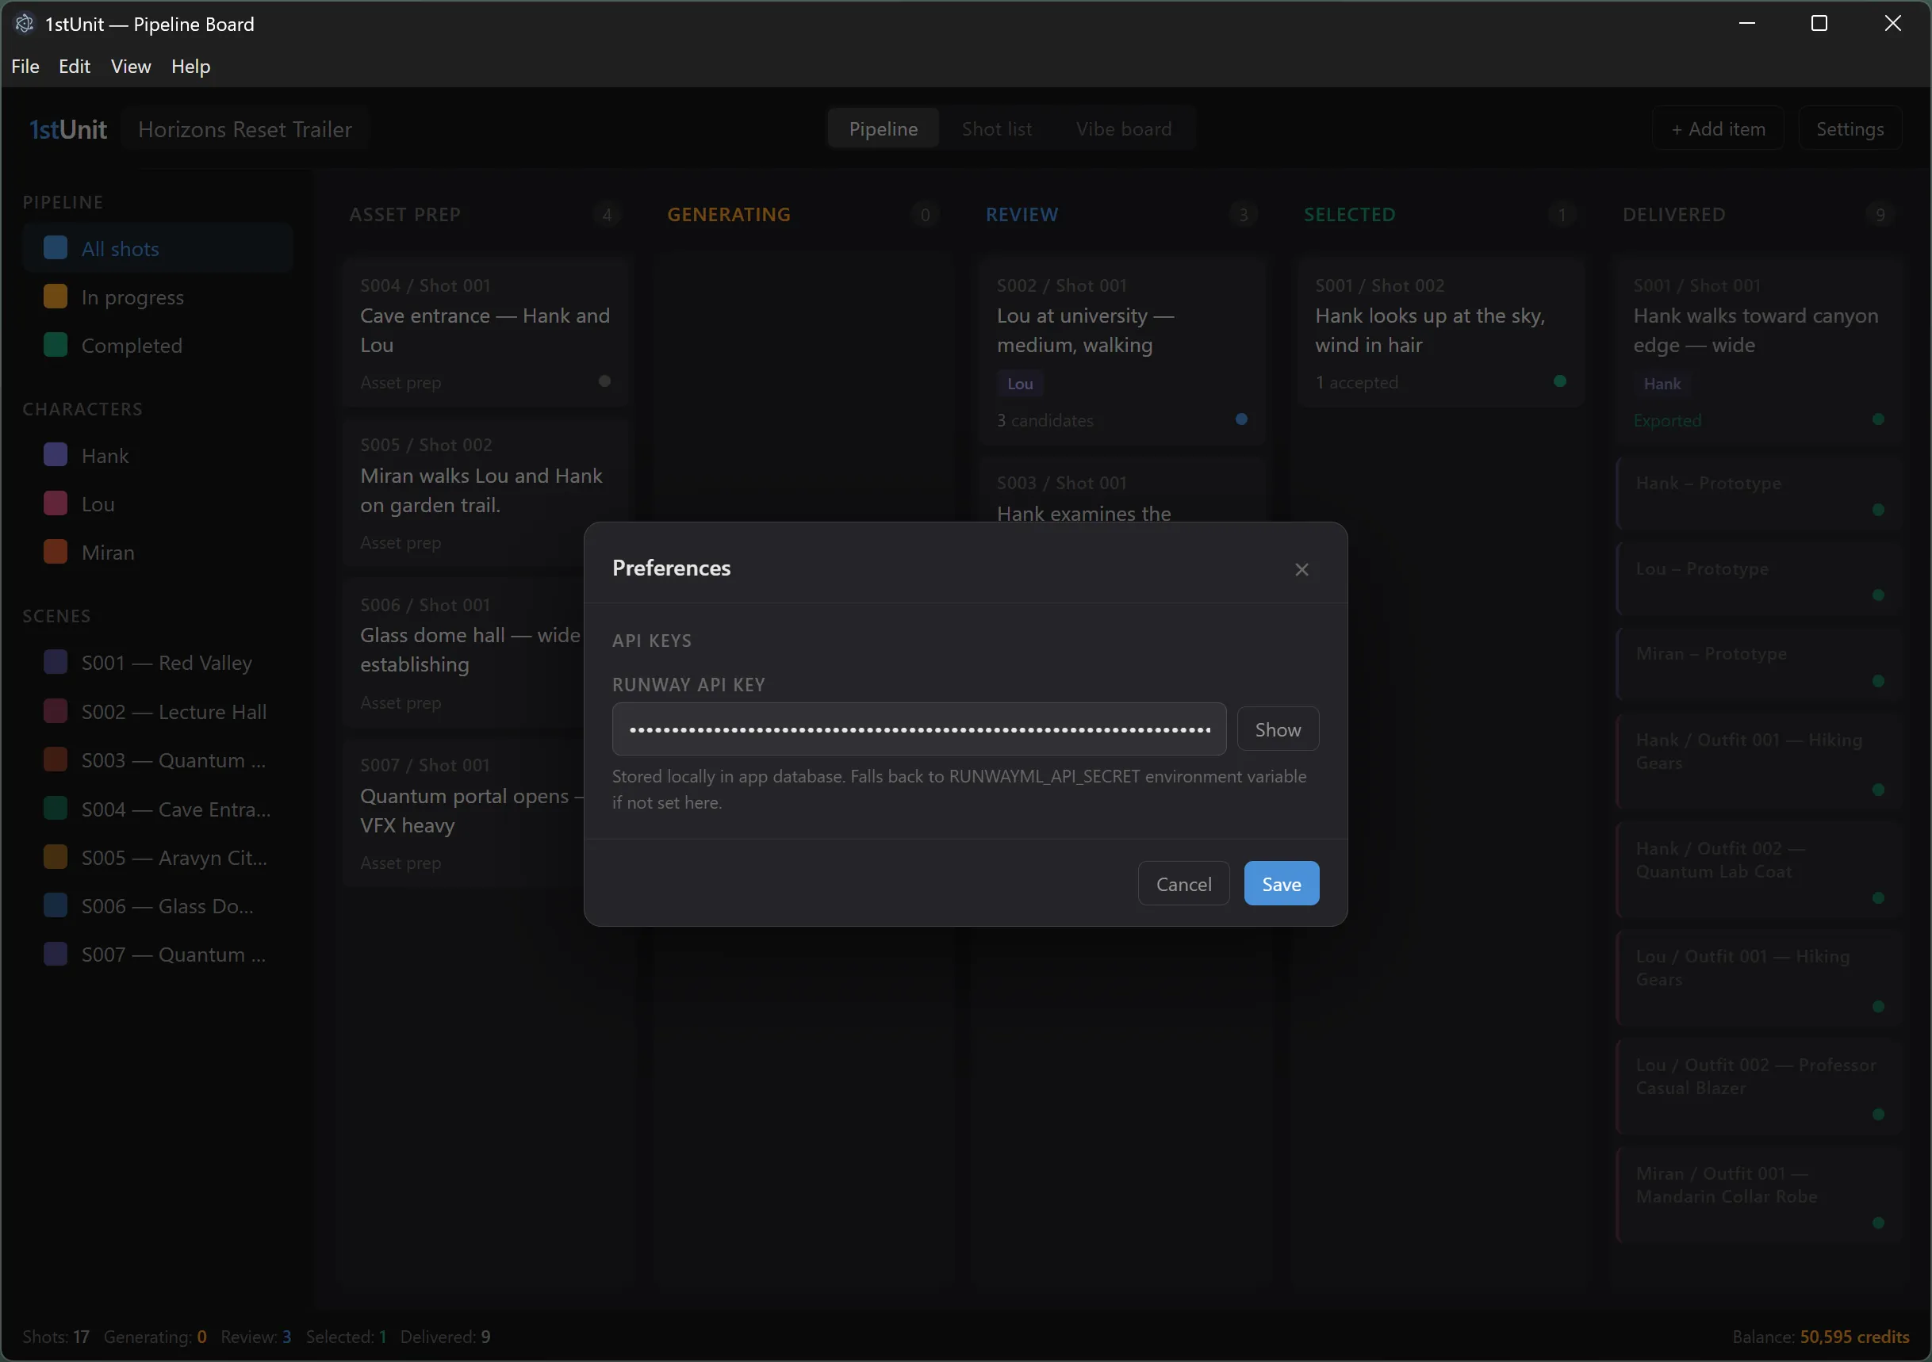Select scene S003 — Quantum
Image resolution: width=1932 pixels, height=1362 pixels.
[x=157, y=760]
